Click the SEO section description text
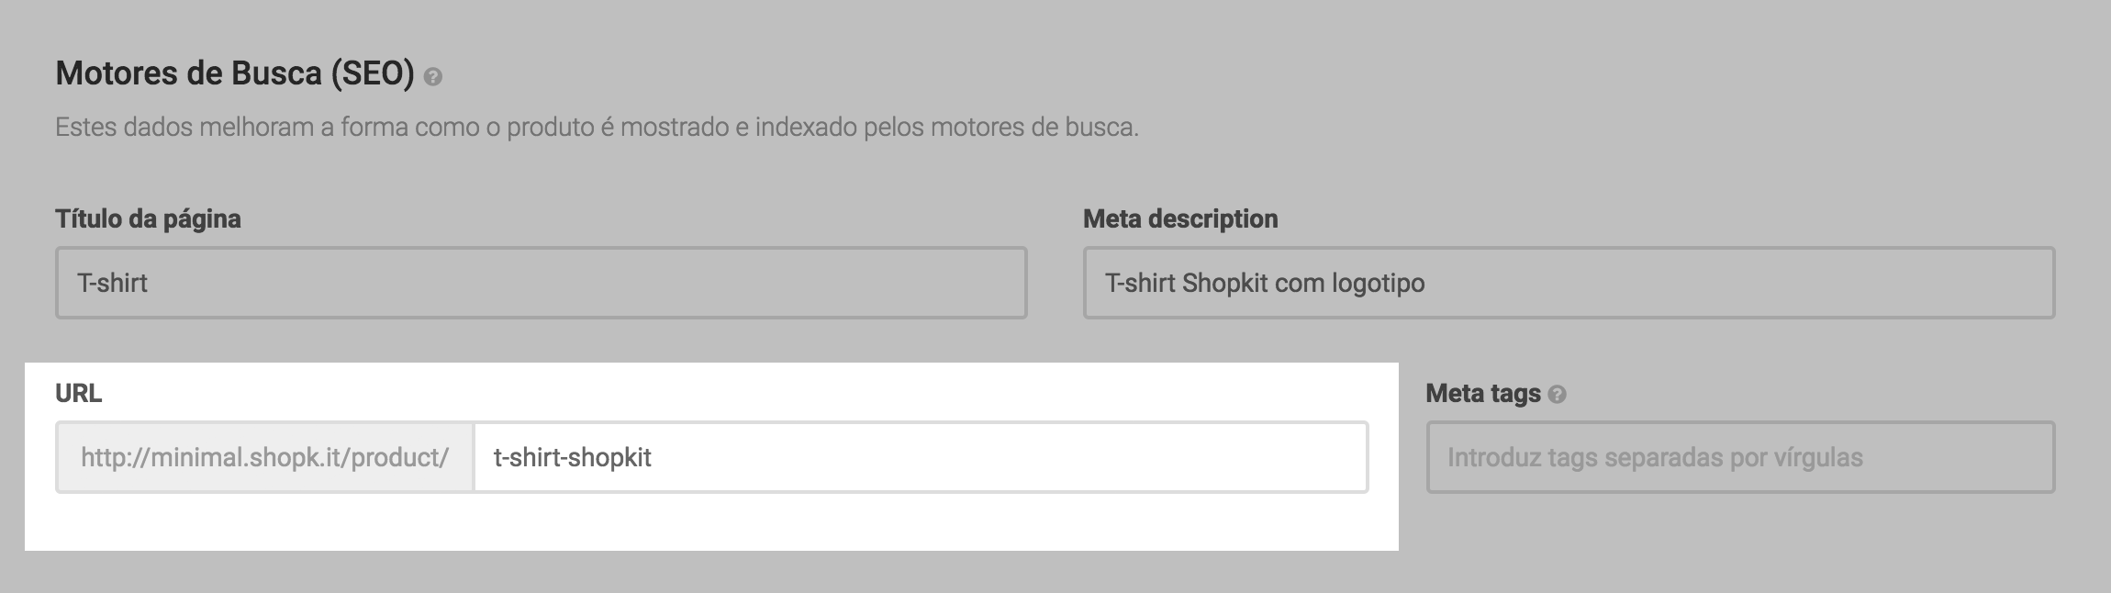 (x=597, y=127)
